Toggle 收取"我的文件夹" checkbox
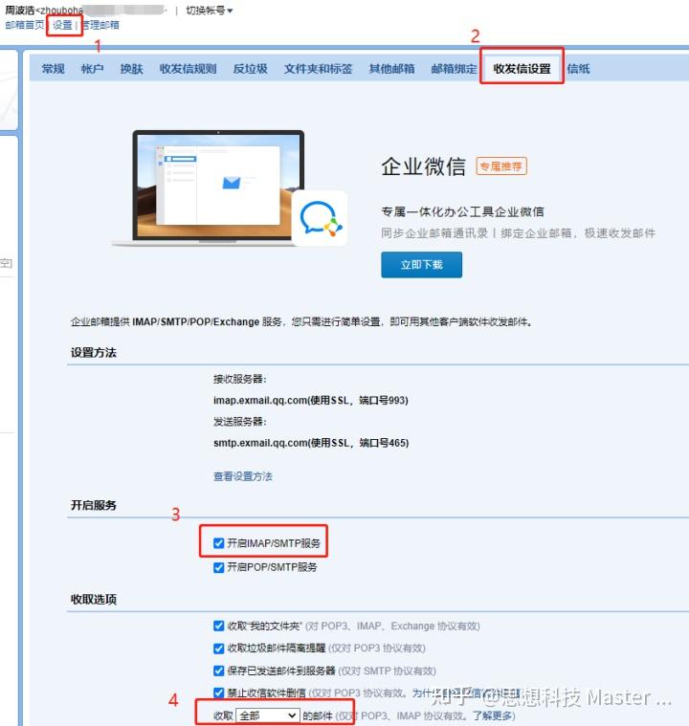The height and width of the screenshot is (726, 689). coord(219,626)
